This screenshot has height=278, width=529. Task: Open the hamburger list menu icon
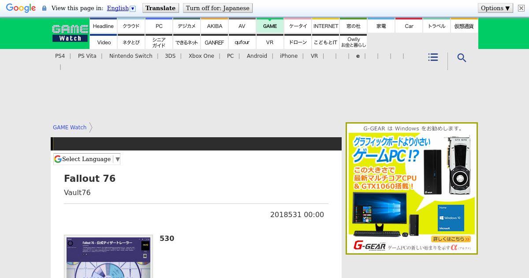pyautogui.click(x=433, y=57)
